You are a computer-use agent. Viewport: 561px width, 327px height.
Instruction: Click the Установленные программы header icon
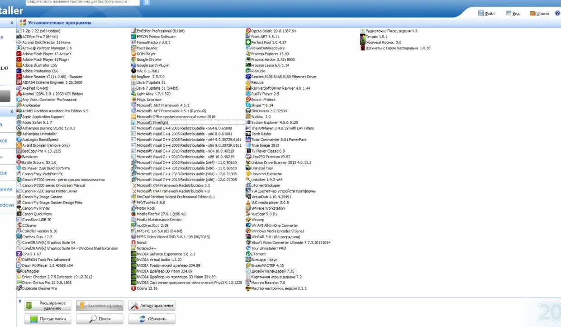(x=22, y=22)
